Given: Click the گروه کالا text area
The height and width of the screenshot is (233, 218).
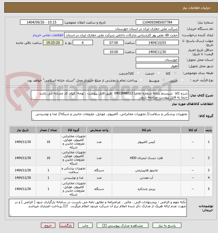Looking at the screenshot, I should (x=110, y=116).
